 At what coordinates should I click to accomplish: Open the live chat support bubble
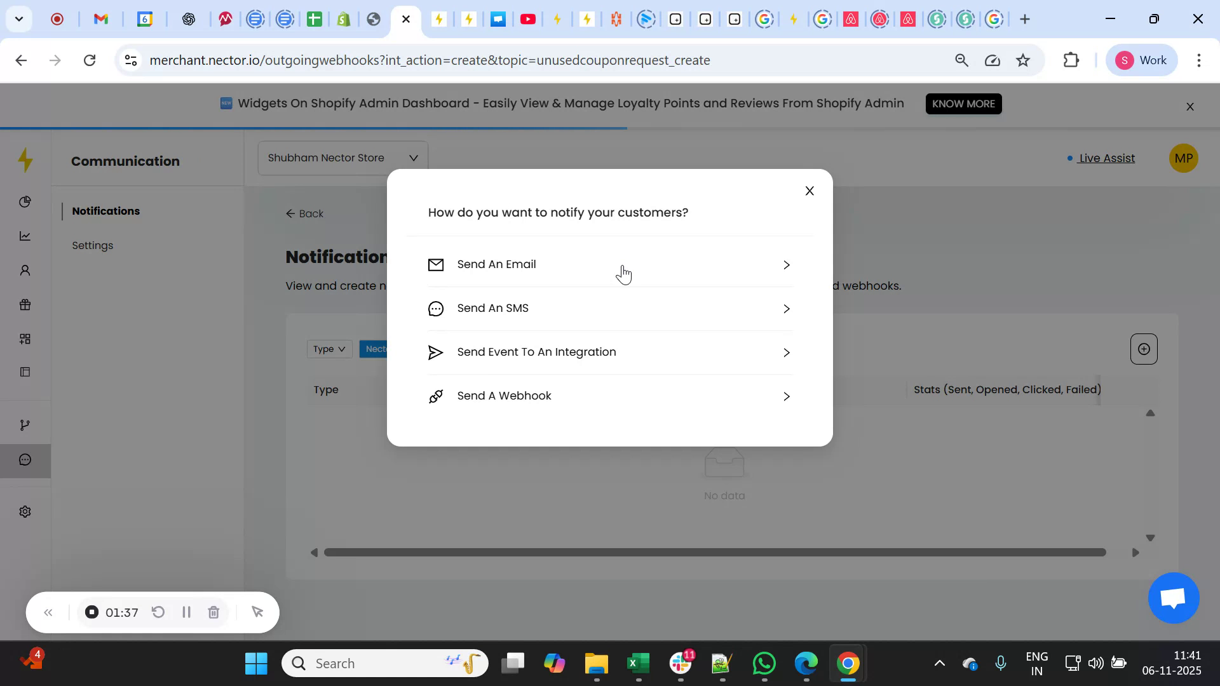pos(1172,598)
